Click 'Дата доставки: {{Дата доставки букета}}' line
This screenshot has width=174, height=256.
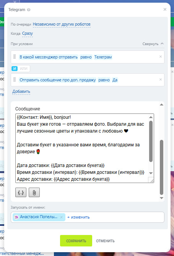point(61,165)
